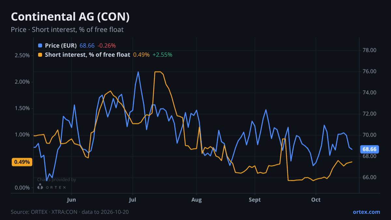Click the Source: ORTEX footer text
The height and width of the screenshot is (220, 391).
(x=70, y=212)
